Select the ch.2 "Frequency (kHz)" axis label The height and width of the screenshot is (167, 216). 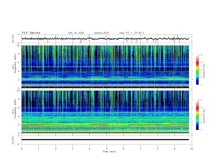point(15,109)
